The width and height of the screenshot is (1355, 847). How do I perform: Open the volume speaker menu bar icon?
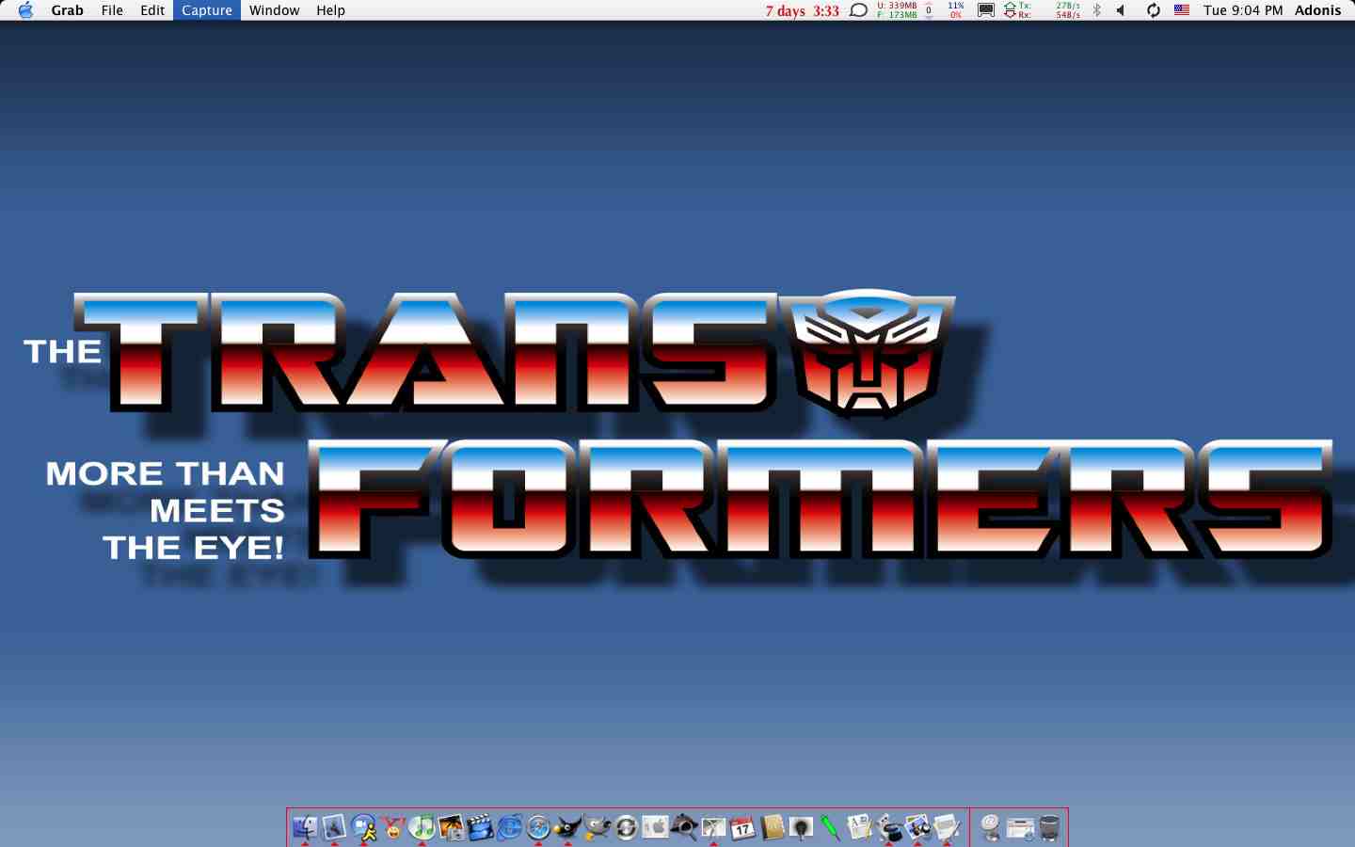pos(1121,10)
